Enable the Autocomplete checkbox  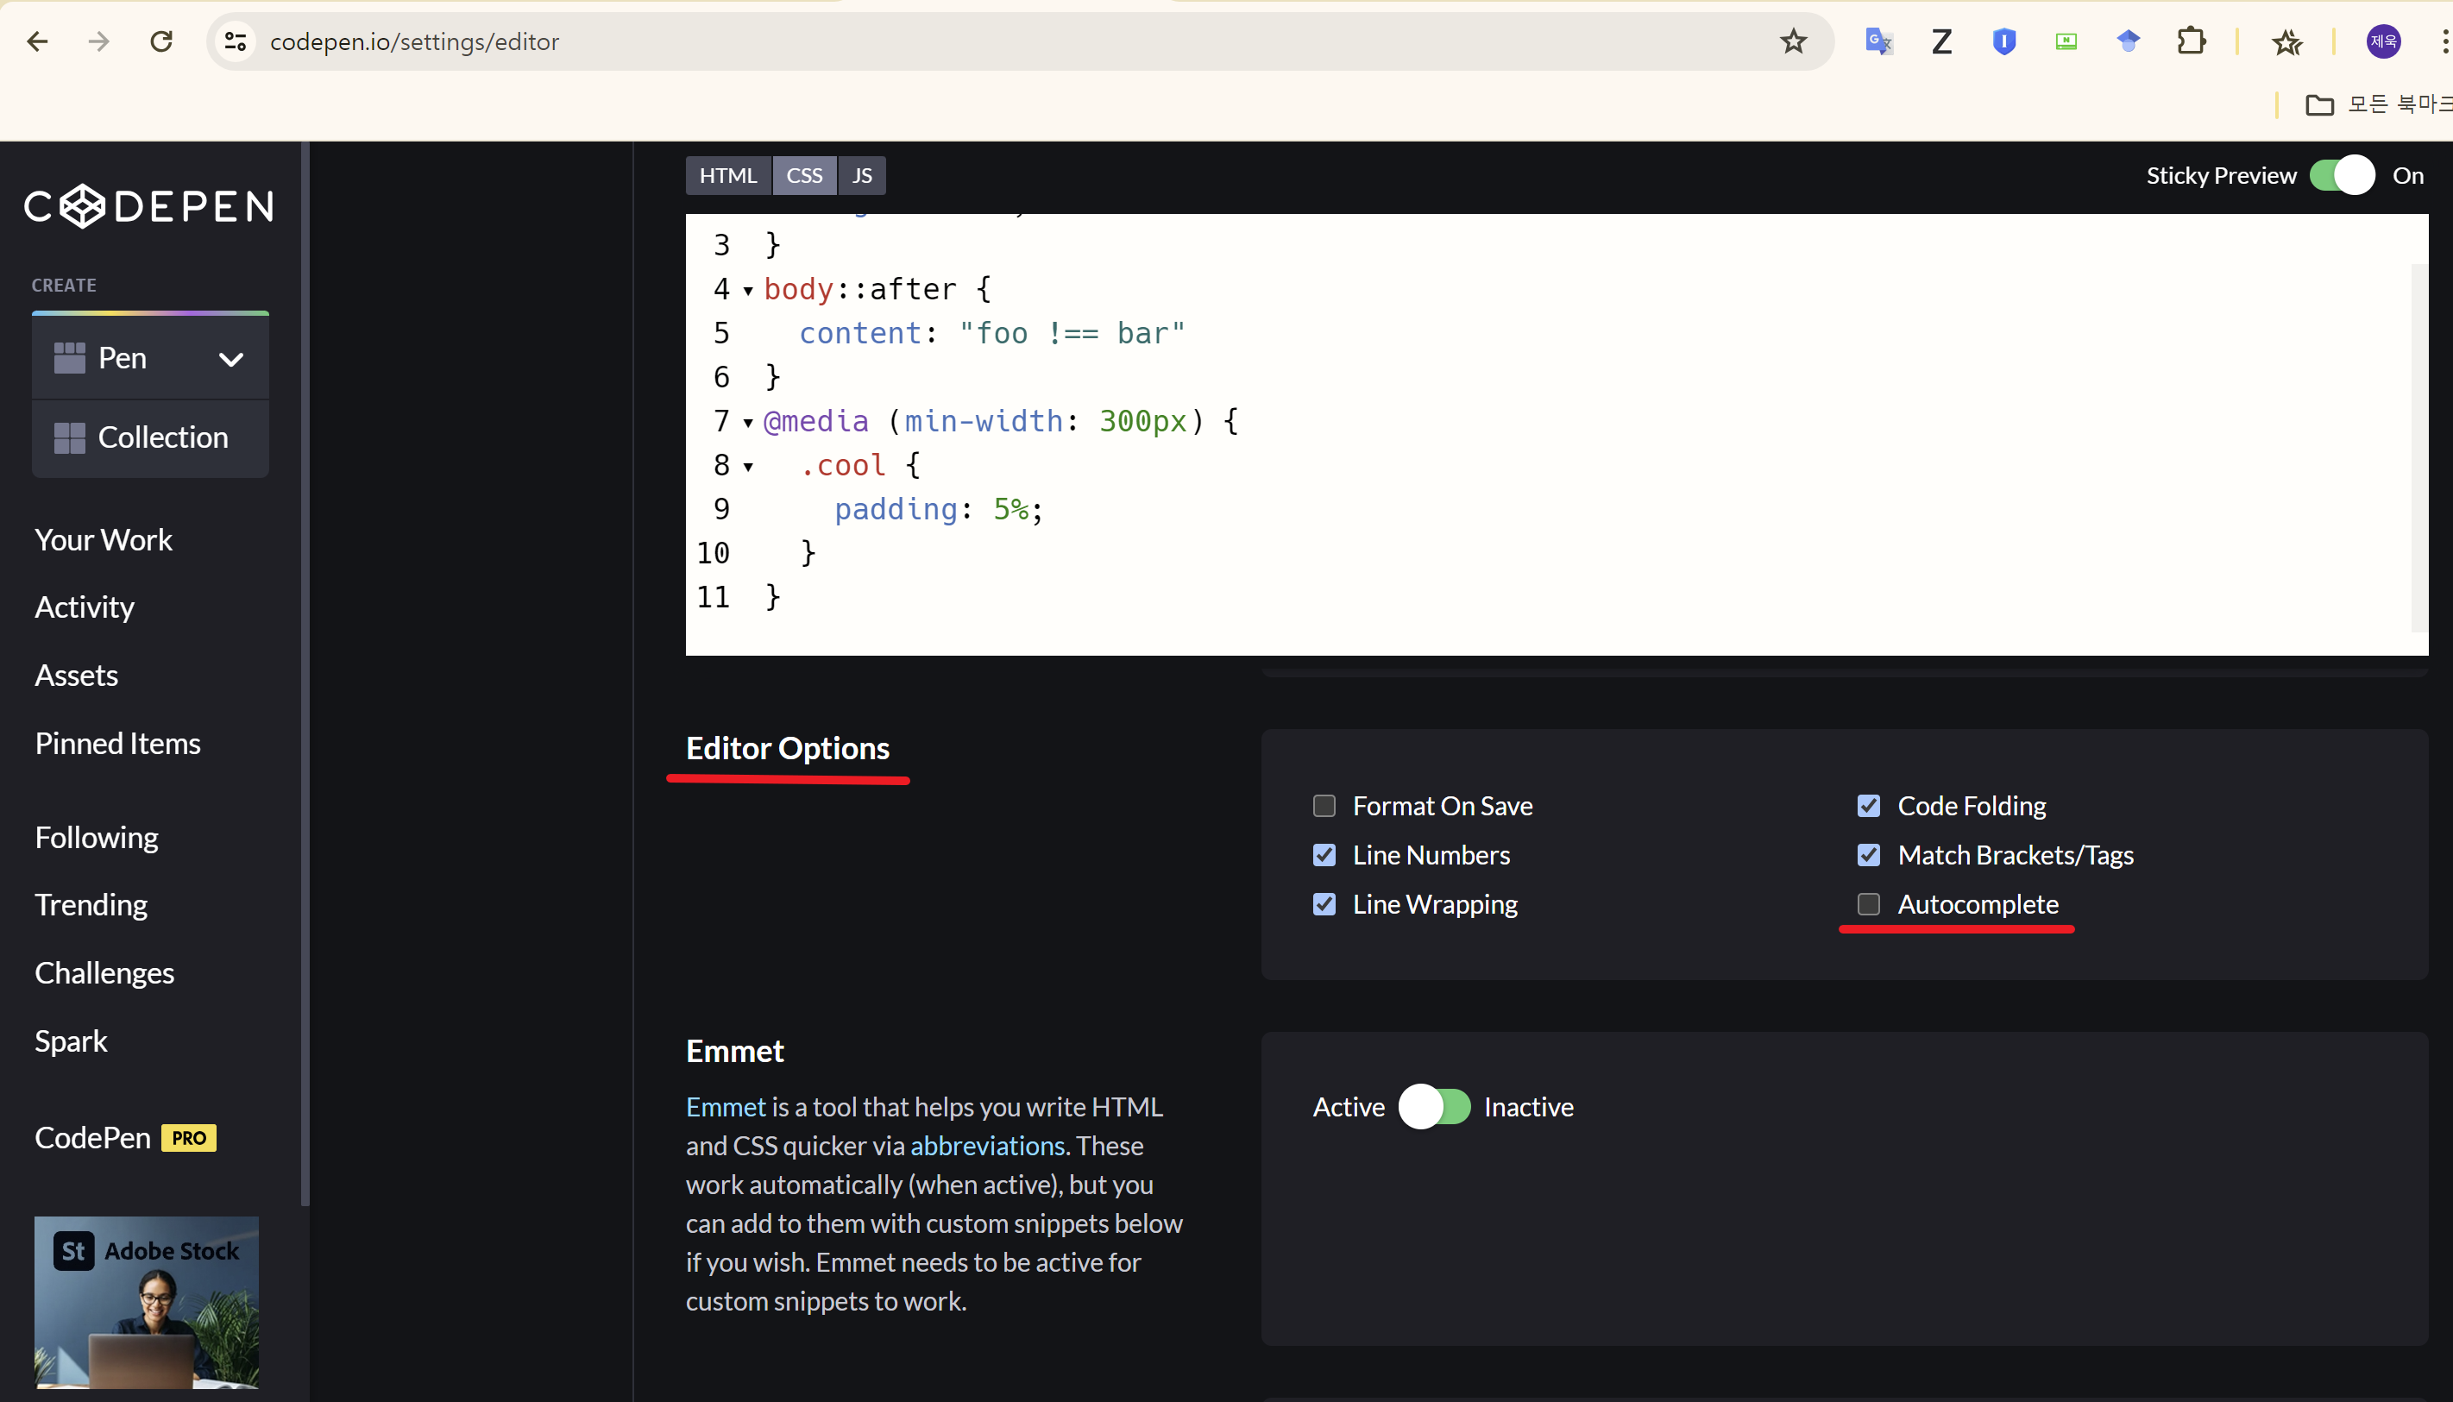tap(1868, 904)
